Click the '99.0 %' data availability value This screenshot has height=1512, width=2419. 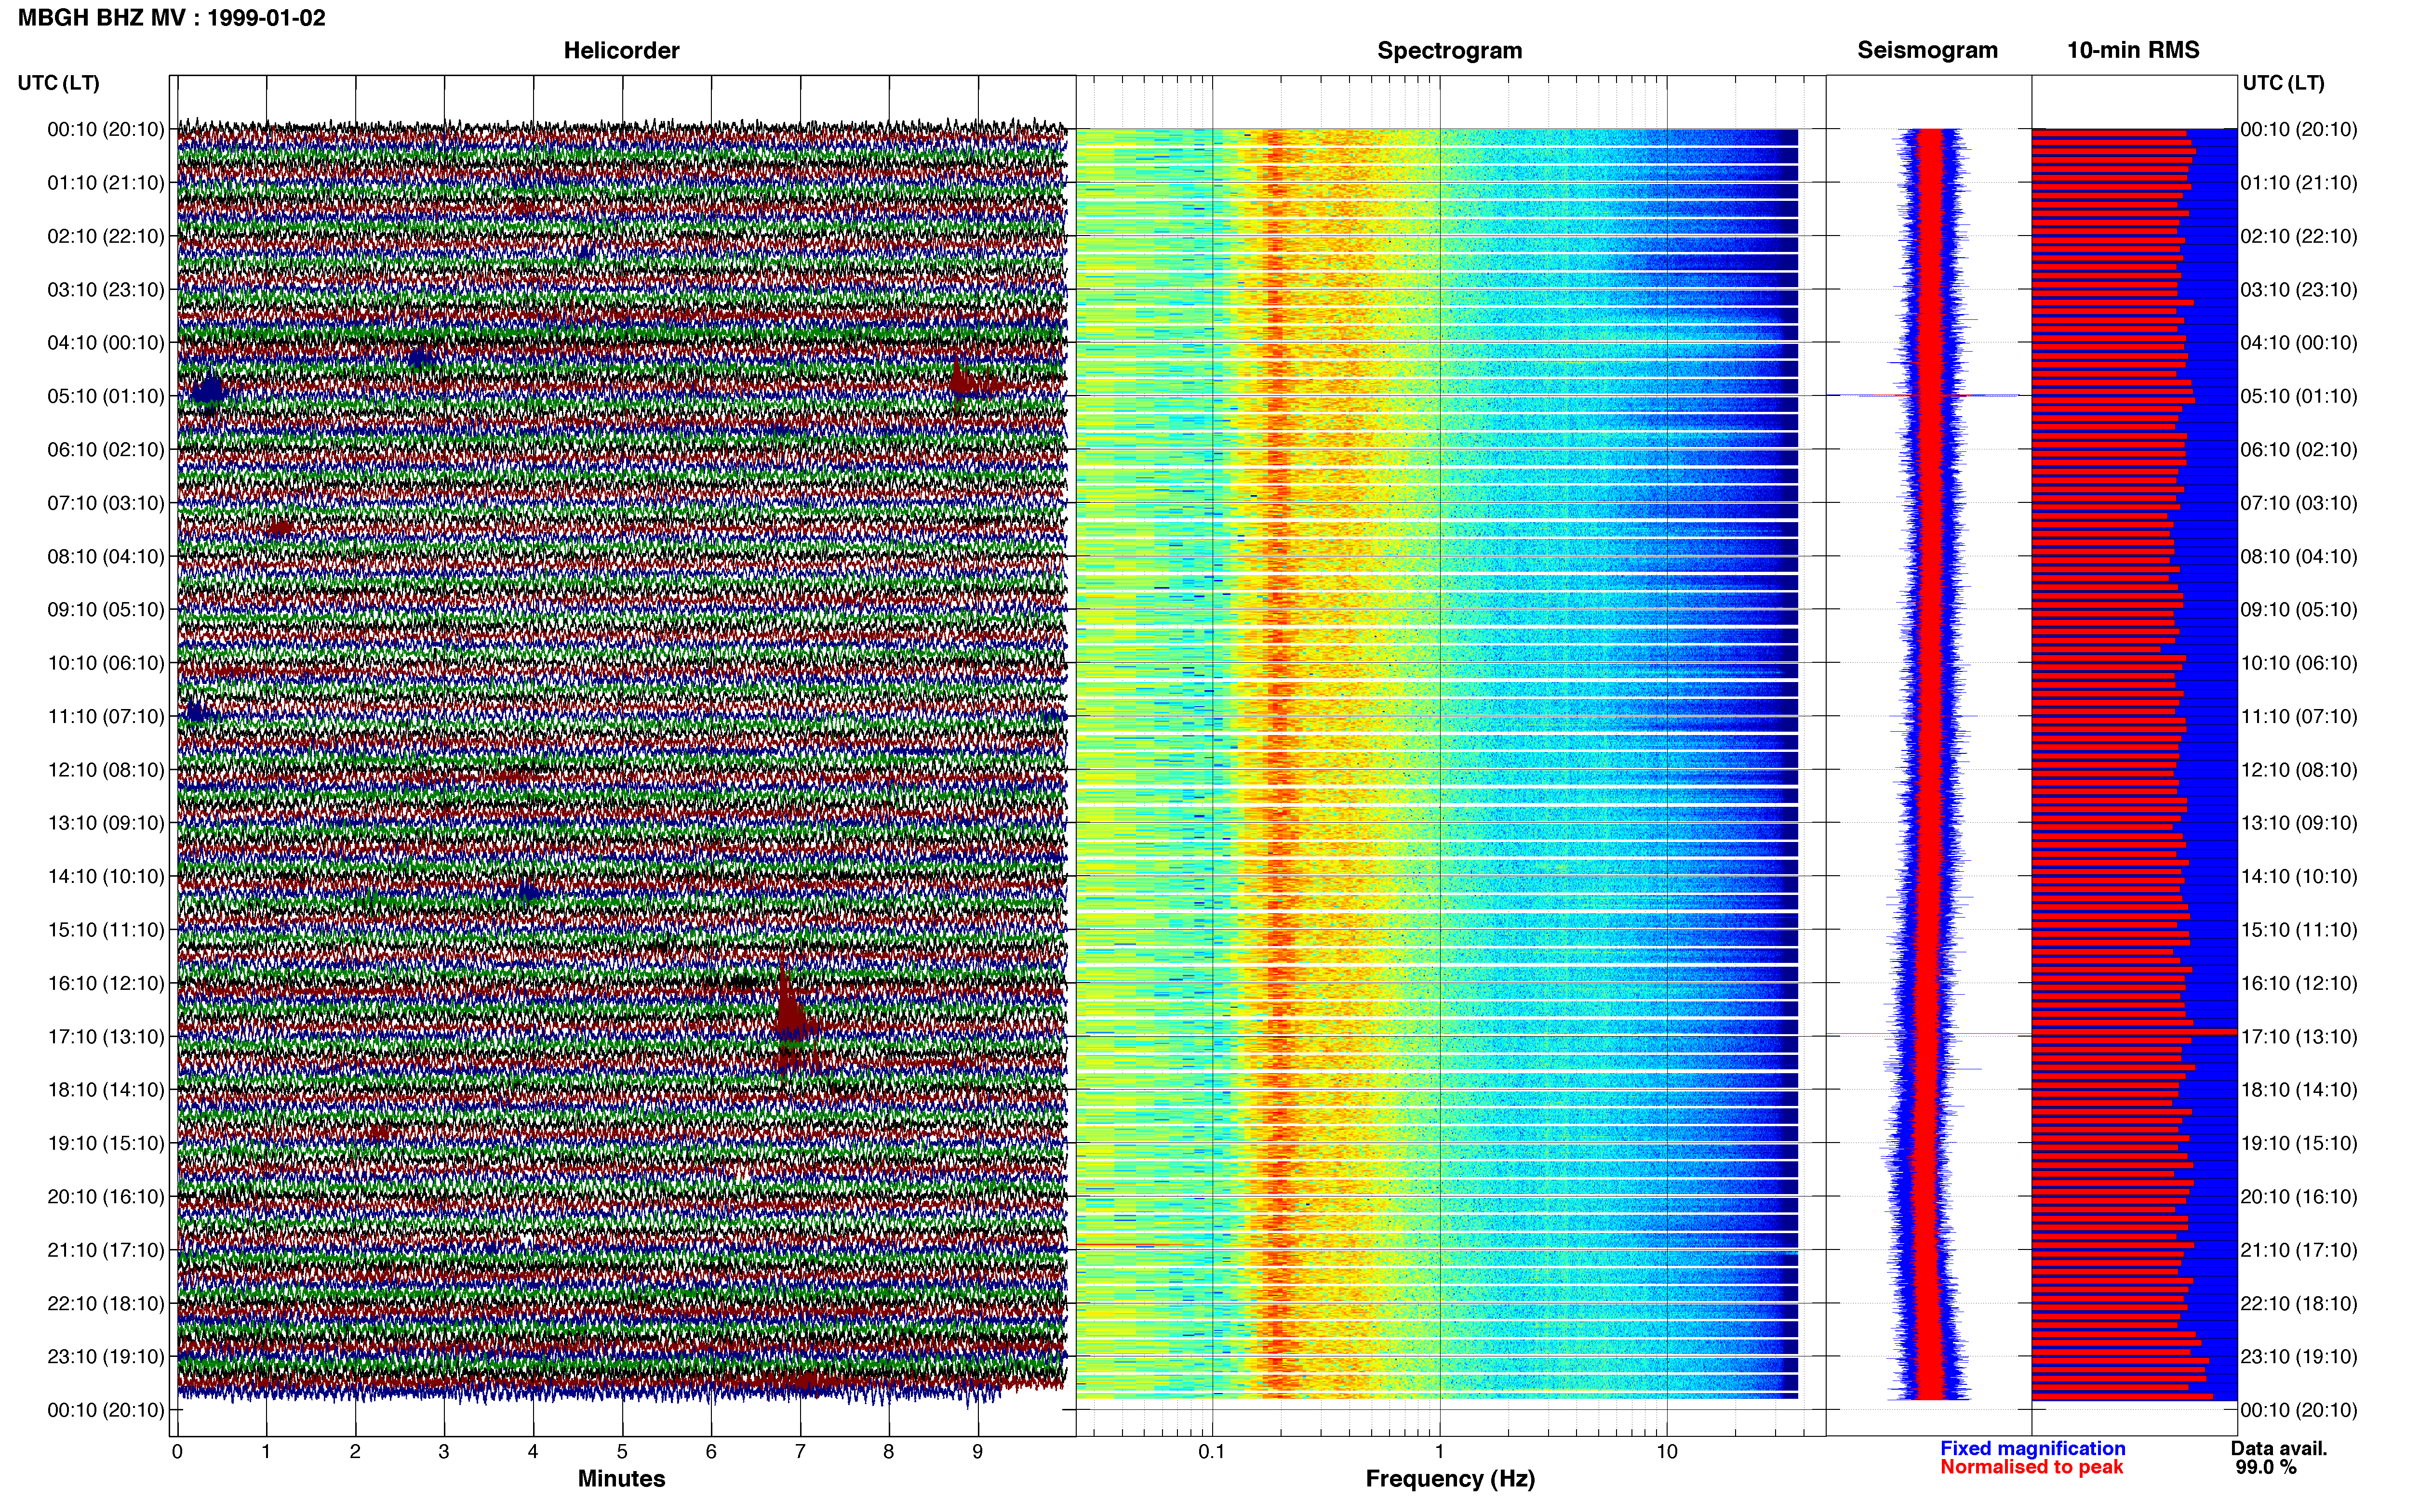click(2266, 1467)
